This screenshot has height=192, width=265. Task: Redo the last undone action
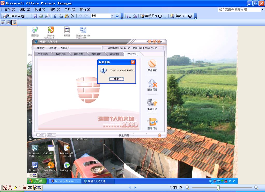point(86,16)
